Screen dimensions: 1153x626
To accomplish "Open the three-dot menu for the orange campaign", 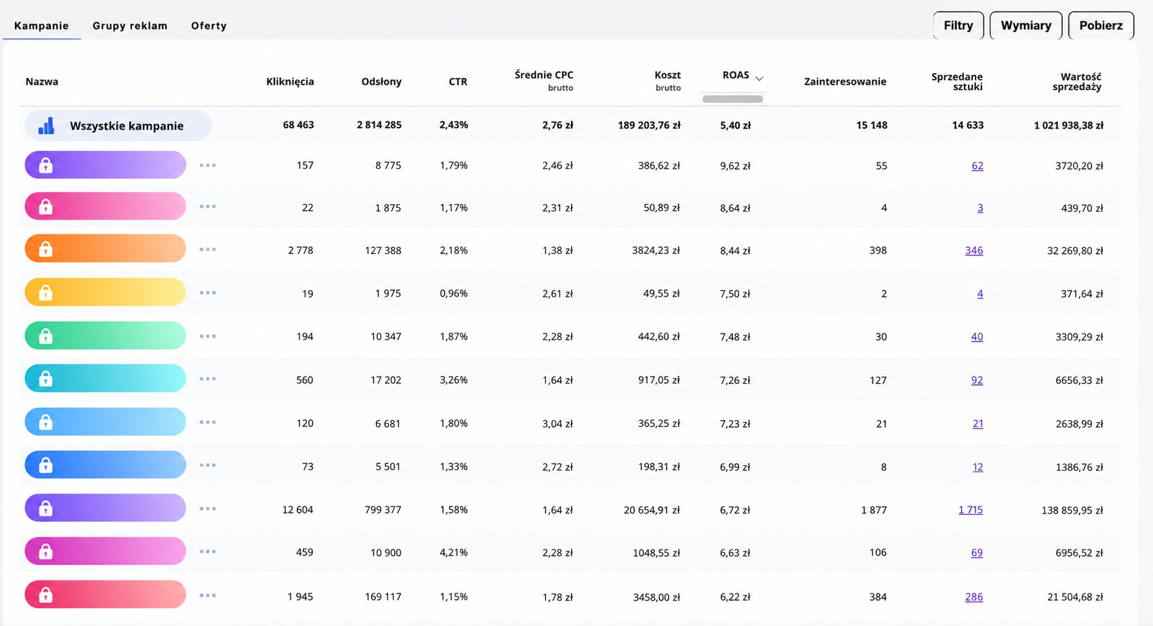I will [x=208, y=249].
